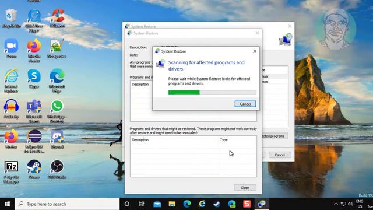Launch Notepad++ from the desktop
The width and height of the screenshot is (373, 210).
tap(57, 48)
